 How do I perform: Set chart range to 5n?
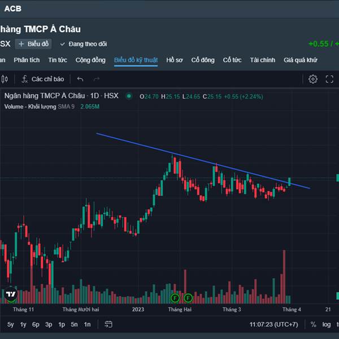coord(74,324)
